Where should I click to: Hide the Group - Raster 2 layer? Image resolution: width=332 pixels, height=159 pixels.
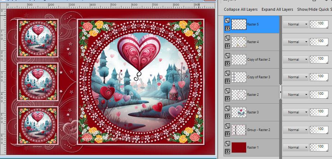(227, 134)
